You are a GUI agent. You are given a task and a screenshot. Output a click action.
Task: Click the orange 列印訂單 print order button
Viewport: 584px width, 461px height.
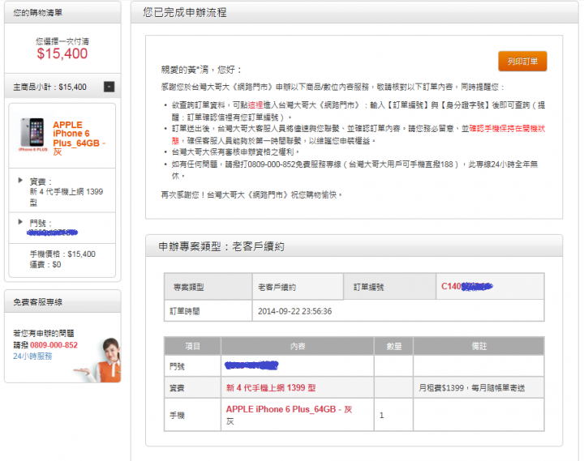522,61
